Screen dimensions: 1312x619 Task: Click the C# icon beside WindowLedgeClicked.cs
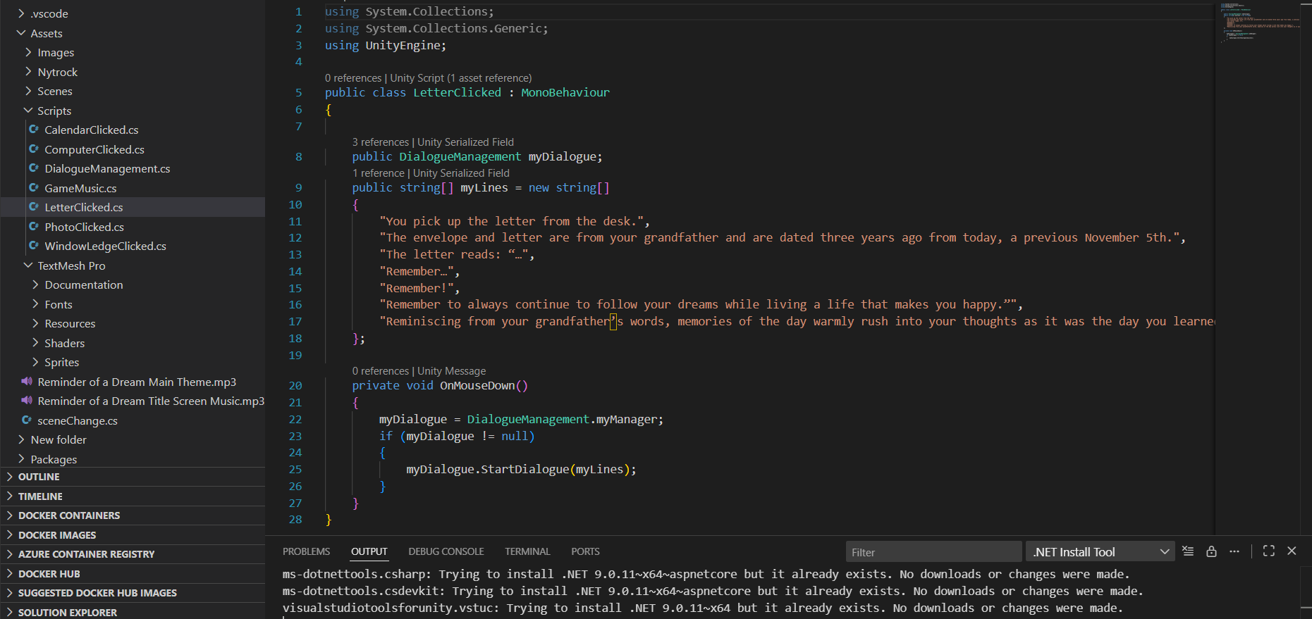tap(34, 246)
